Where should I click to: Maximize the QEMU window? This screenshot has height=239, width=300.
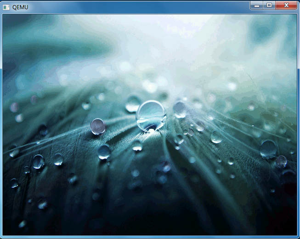click(x=269, y=6)
